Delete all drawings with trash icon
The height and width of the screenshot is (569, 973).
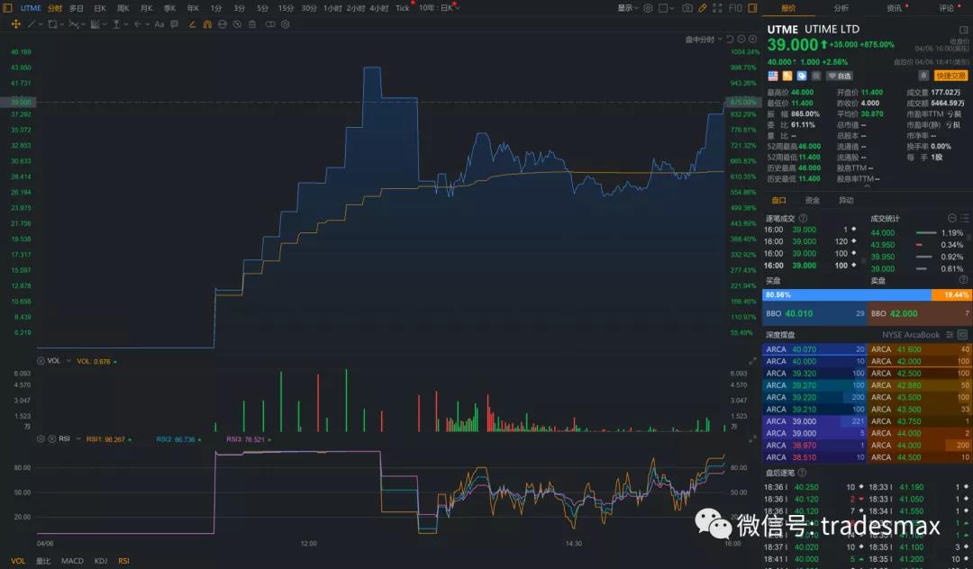pyautogui.click(x=252, y=24)
